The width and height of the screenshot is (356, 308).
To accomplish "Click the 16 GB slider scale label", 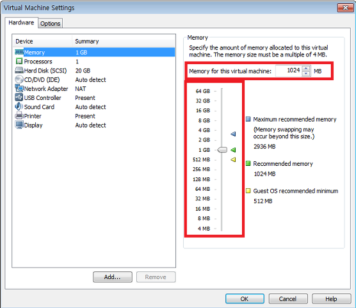I will [203, 110].
